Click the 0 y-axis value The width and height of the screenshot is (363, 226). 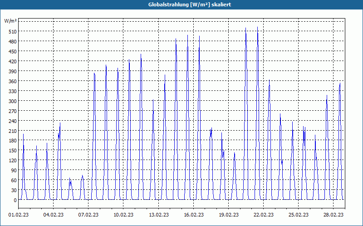(15, 200)
